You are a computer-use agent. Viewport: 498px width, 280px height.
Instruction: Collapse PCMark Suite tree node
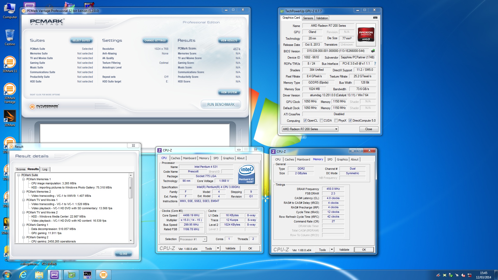click(x=19, y=175)
